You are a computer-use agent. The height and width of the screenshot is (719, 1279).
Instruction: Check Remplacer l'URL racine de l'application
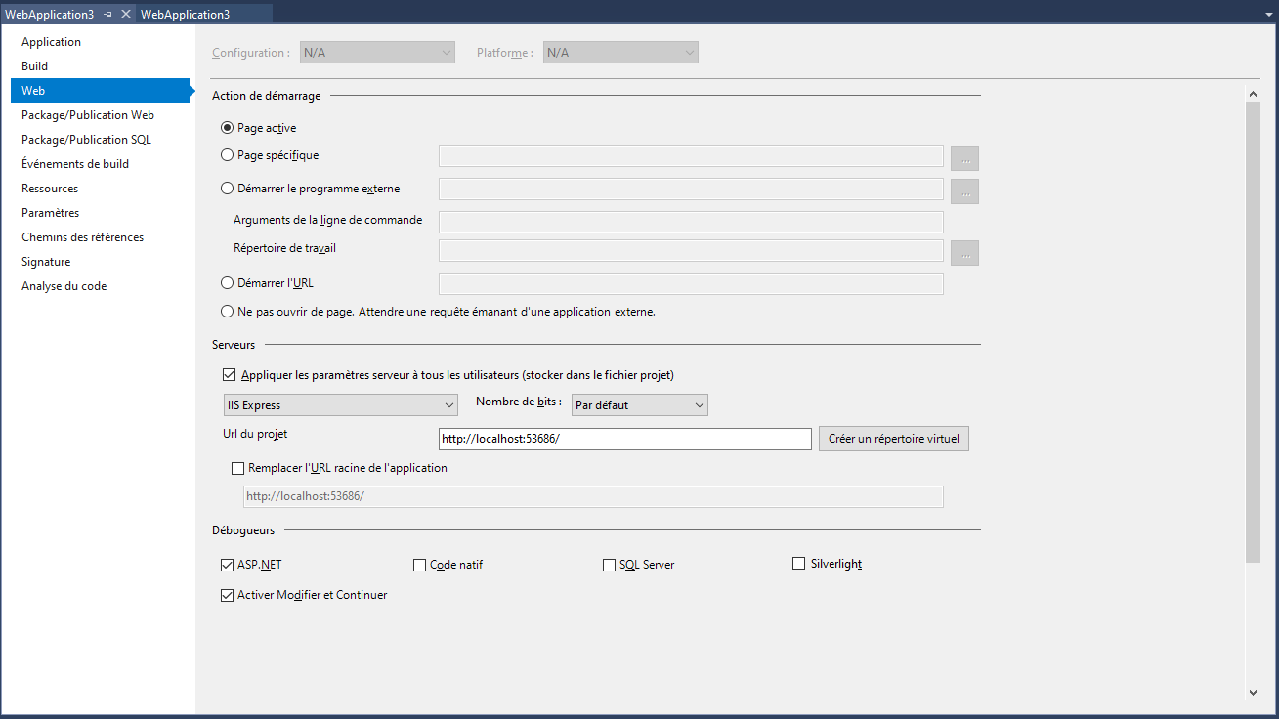239,468
